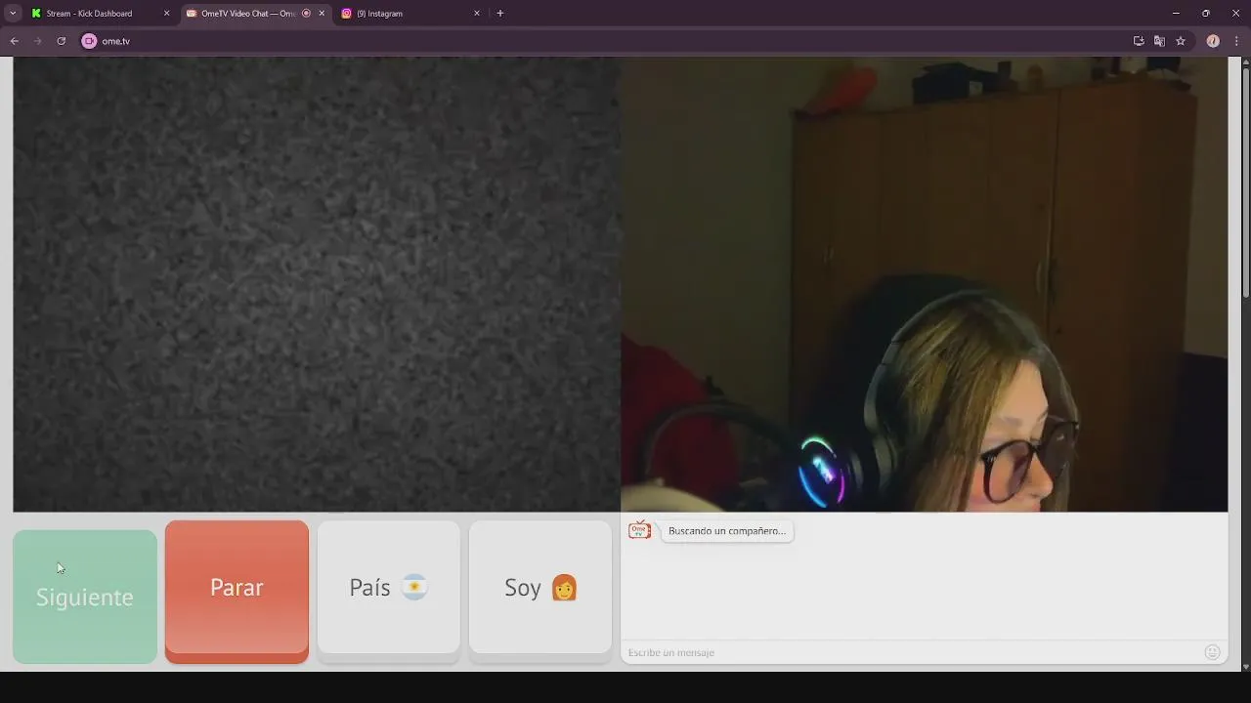Image resolution: width=1251 pixels, height=703 pixels.
Task: Reload the ome.tv page
Action: [x=61, y=41]
